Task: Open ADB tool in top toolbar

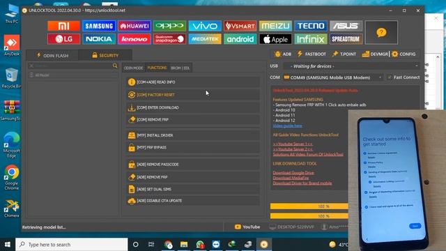Action: pyautogui.click(x=283, y=54)
